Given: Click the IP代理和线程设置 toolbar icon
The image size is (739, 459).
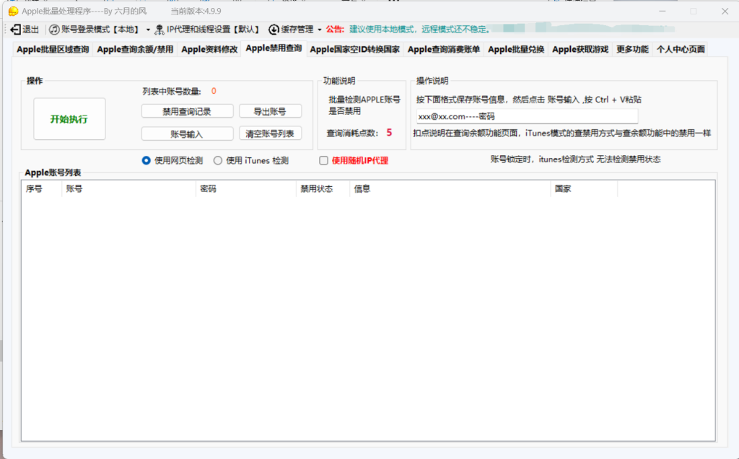Looking at the screenshot, I should (x=159, y=30).
